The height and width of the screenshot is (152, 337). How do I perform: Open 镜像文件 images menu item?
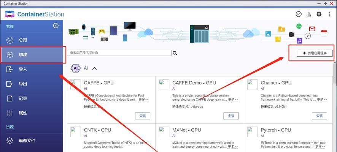32,141
